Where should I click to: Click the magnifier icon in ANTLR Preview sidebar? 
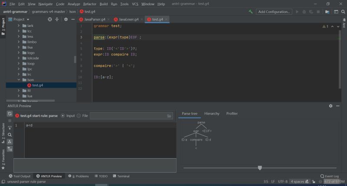tap(10, 135)
